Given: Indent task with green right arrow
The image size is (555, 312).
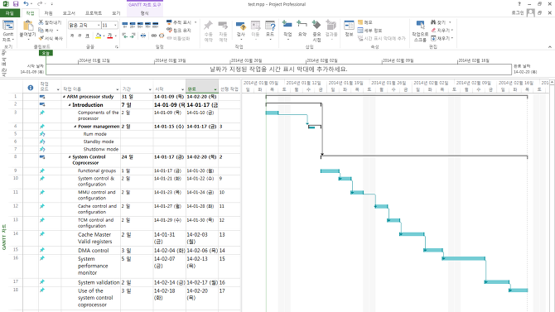Looking at the screenshot, I should click(133, 36).
